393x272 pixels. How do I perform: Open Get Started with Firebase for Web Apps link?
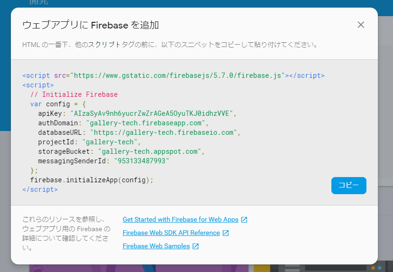coord(181,220)
